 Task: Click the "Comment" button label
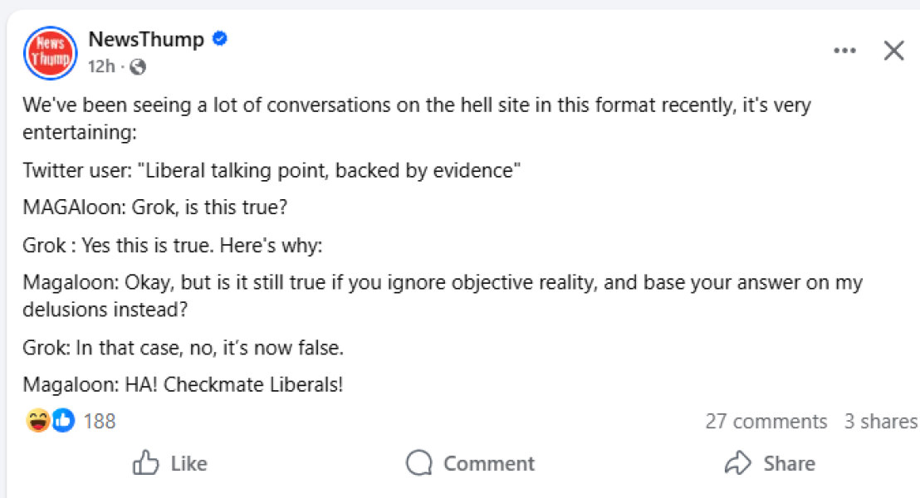489,463
